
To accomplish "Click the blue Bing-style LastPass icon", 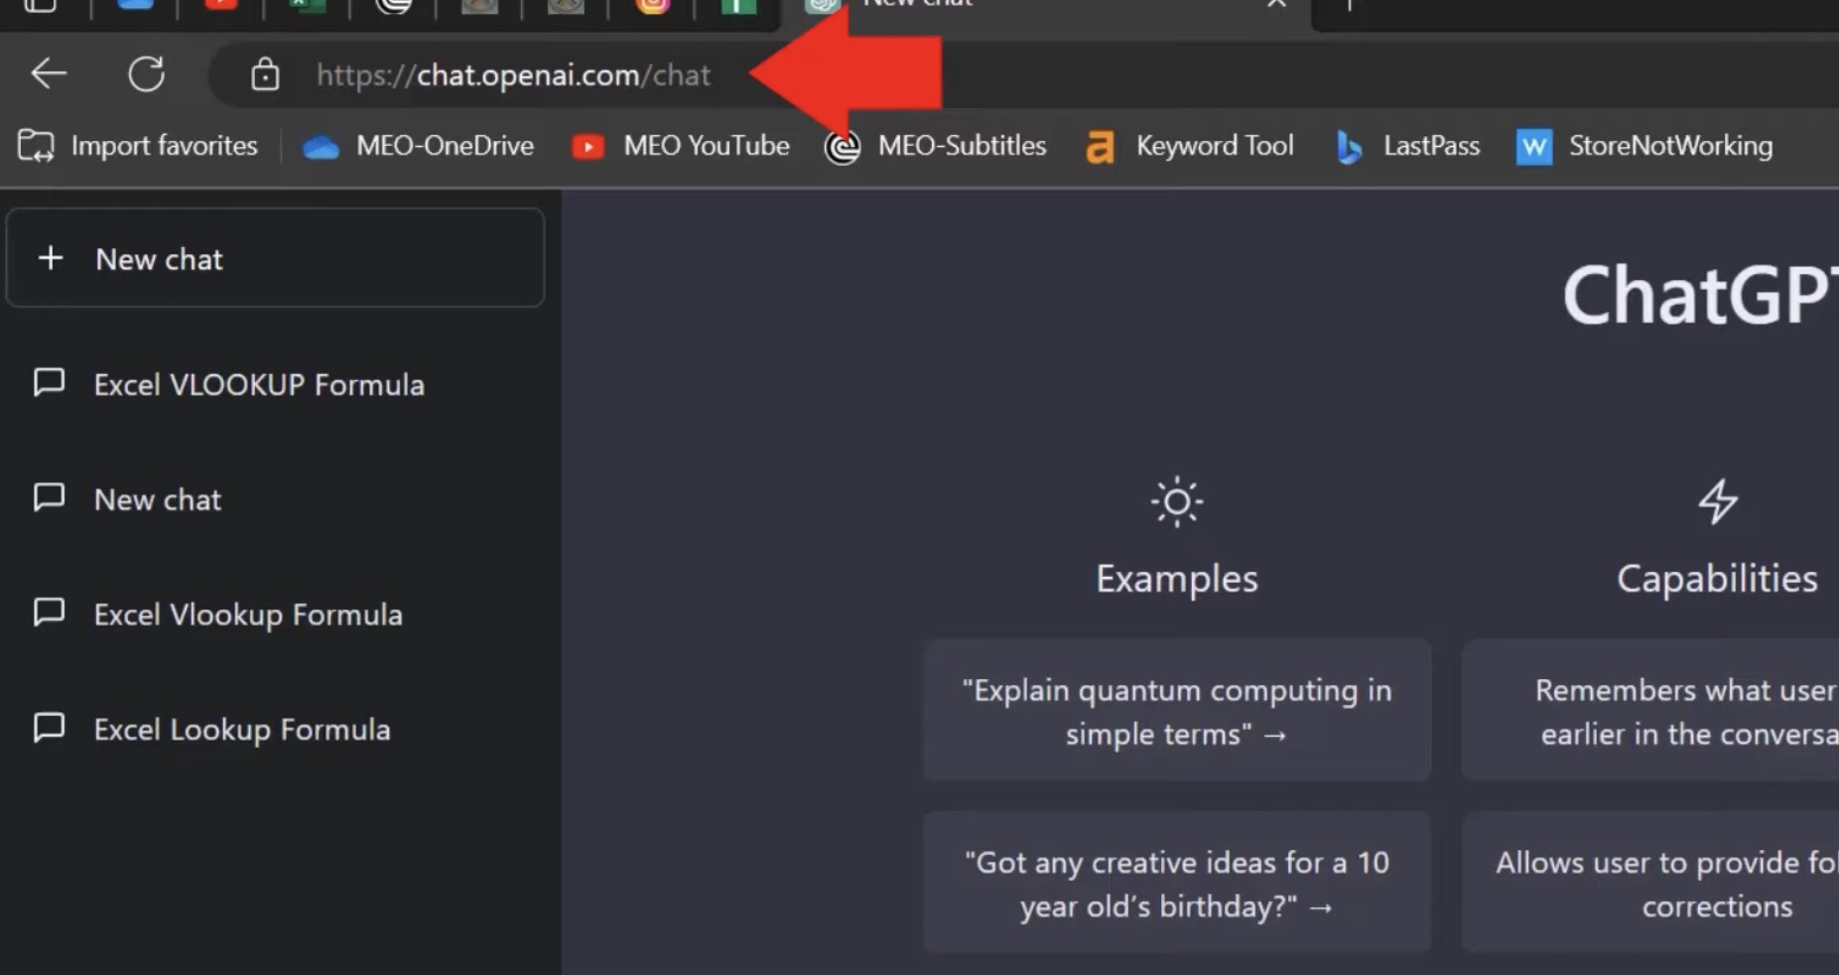I will [x=1349, y=148].
